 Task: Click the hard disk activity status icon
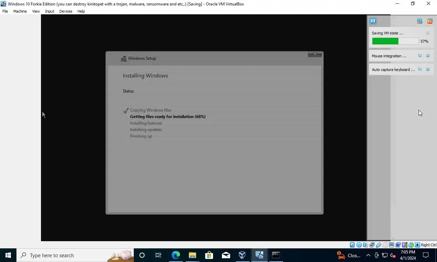pos(352,245)
